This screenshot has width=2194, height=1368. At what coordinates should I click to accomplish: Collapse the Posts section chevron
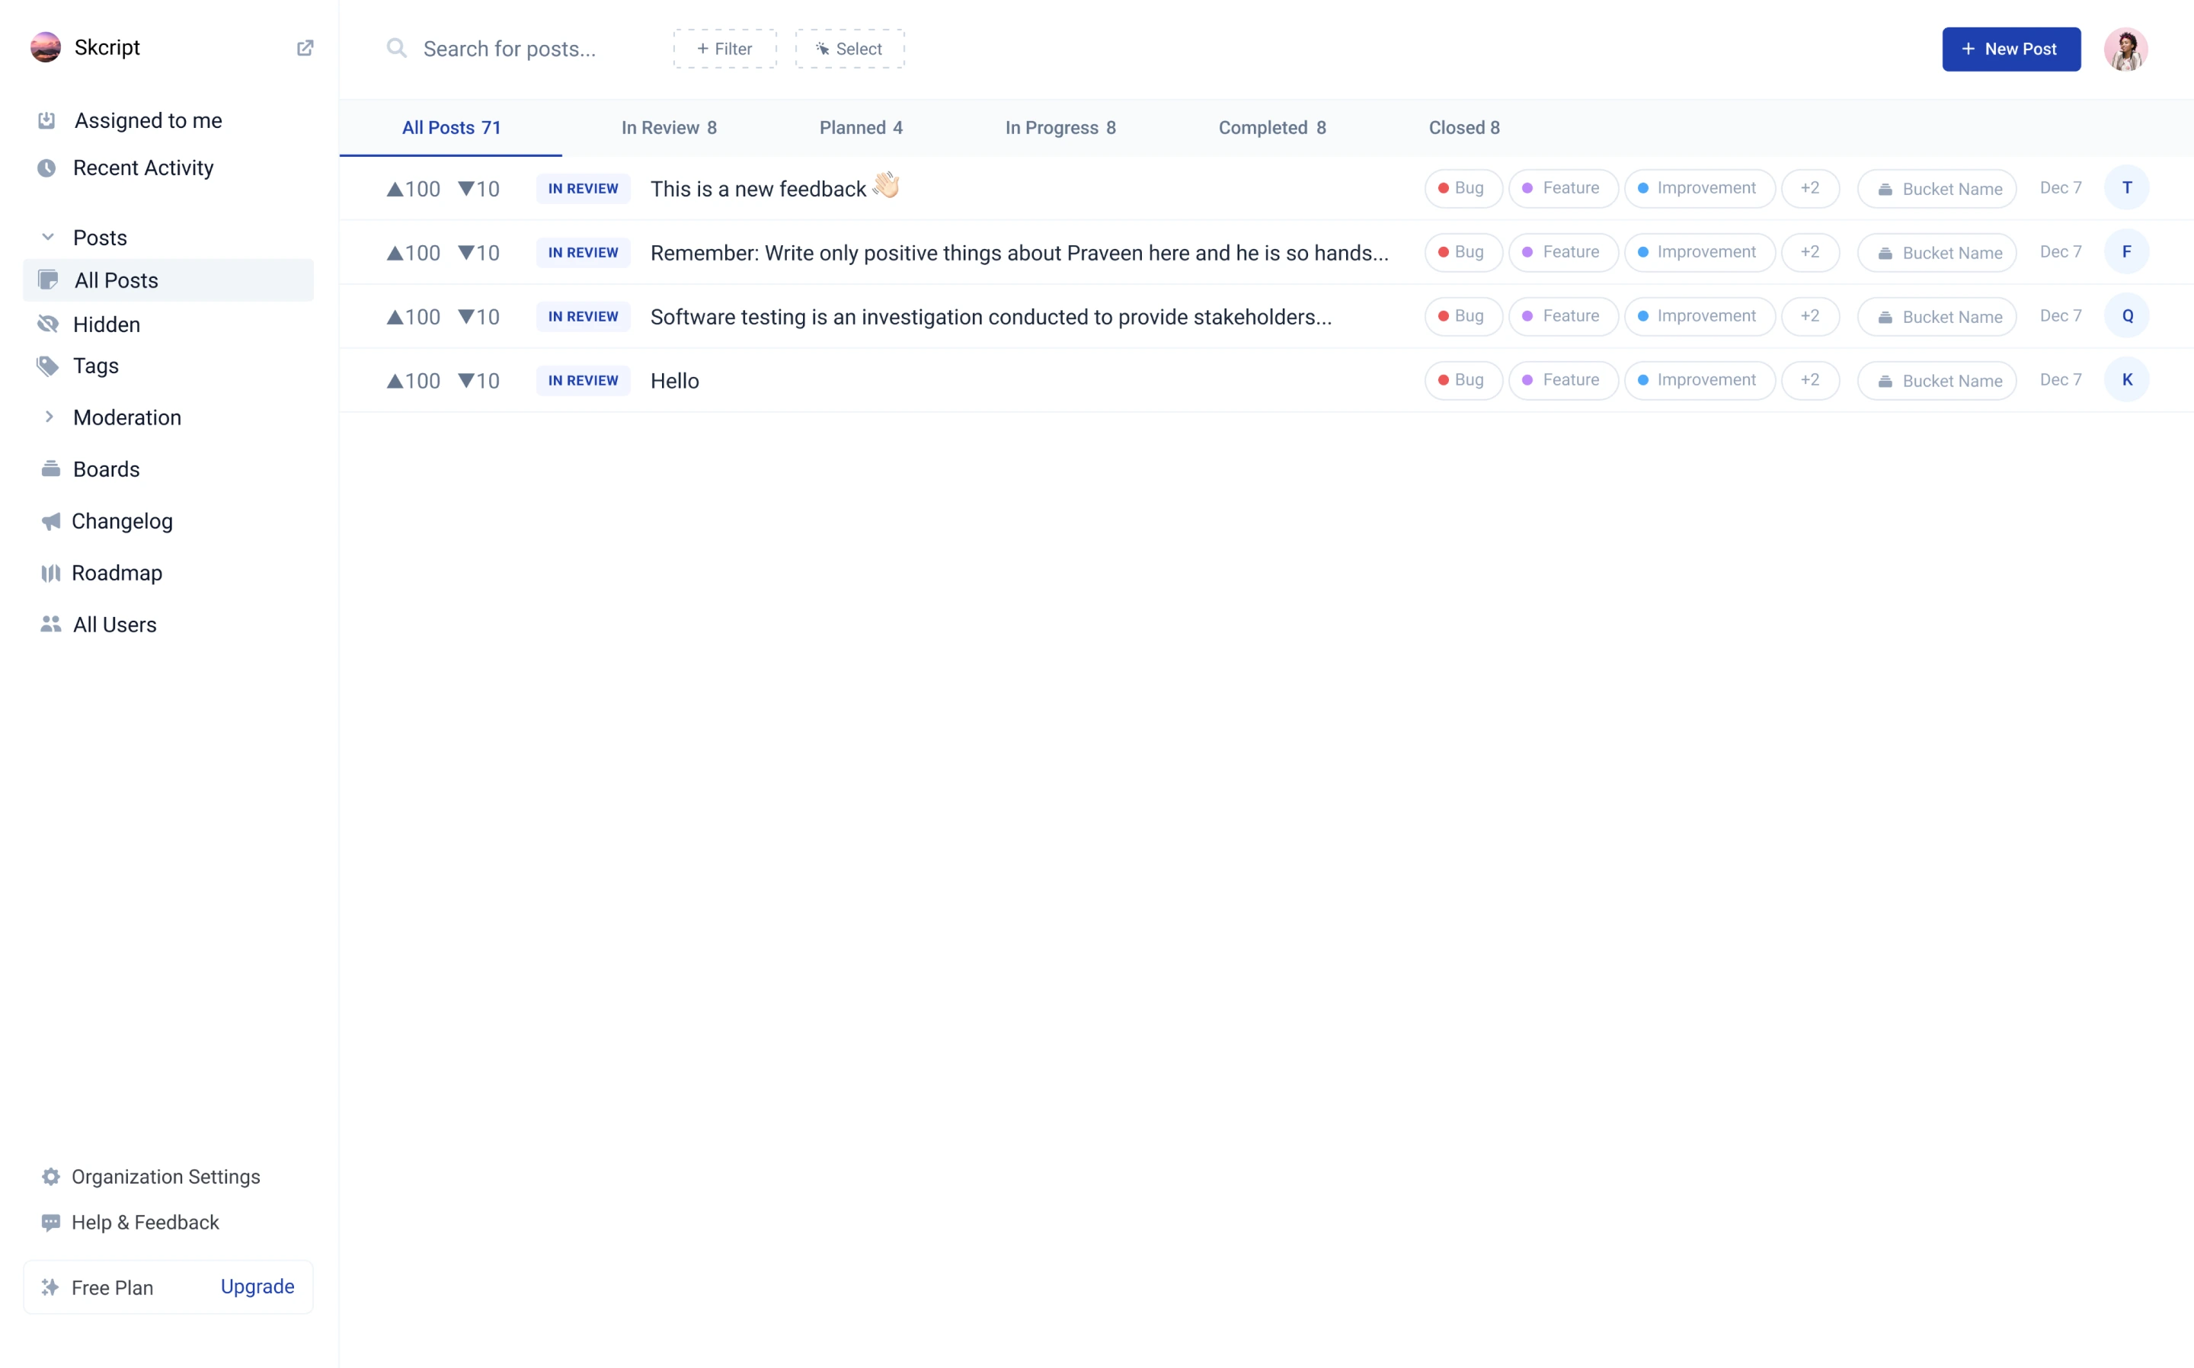coord(48,237)
